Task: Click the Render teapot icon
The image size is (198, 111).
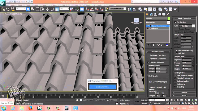Action: [x=175, y=9]
